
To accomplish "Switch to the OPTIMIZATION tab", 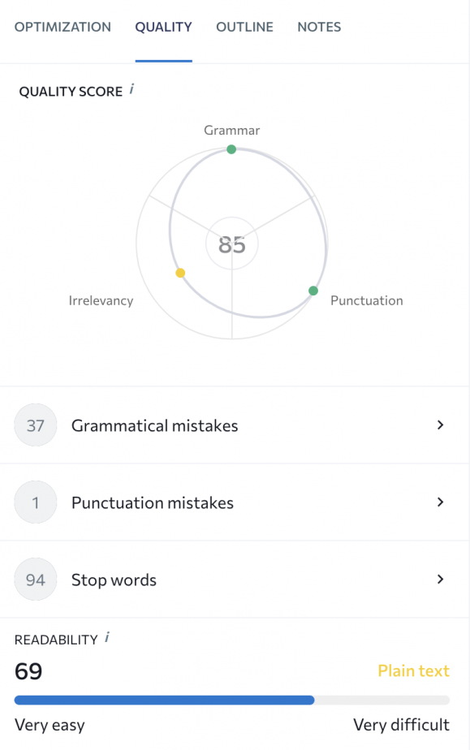I will pyautogui.click(x=63, y=27).
